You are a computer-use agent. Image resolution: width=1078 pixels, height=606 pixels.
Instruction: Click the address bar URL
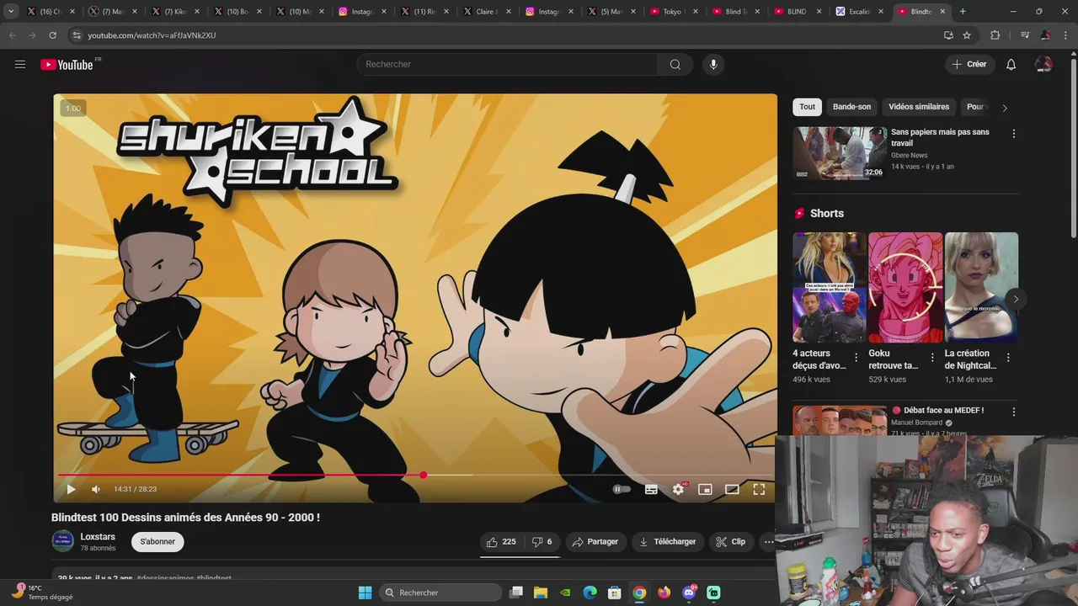point(152,35)
